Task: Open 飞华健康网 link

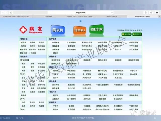Action: point(118,109)
